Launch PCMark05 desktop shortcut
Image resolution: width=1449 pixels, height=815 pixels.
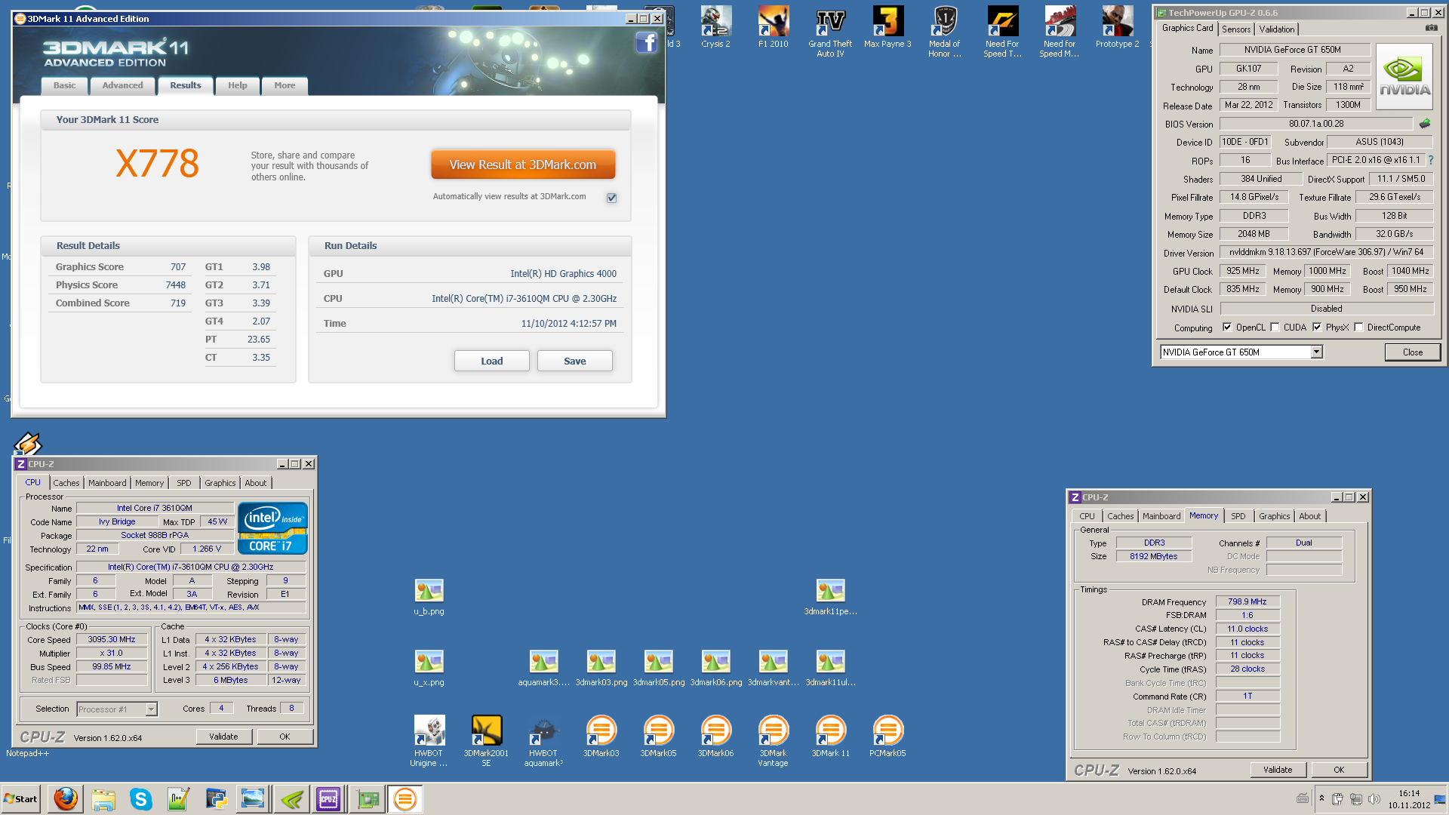888,736
